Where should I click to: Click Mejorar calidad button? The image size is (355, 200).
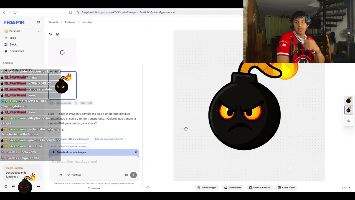(260, 187)
